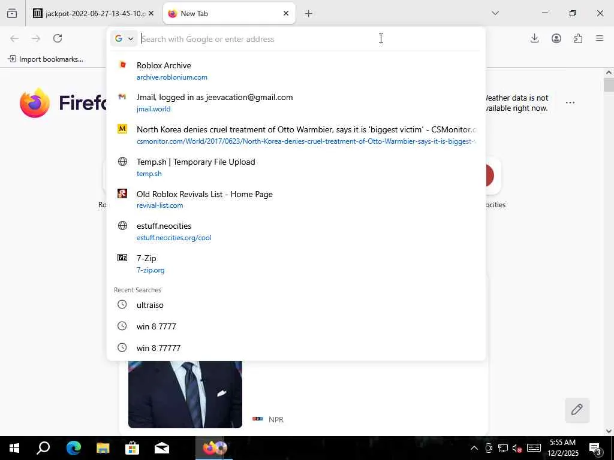The height and width of the screenshot is (460, 614).
Task: Show hidden system tray icons
Action: click(474, 448)
